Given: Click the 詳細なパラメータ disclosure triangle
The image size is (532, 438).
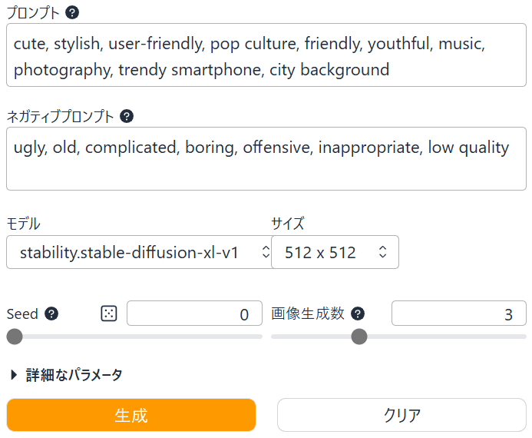Looking at the screenshot, I should pos(14,375).
